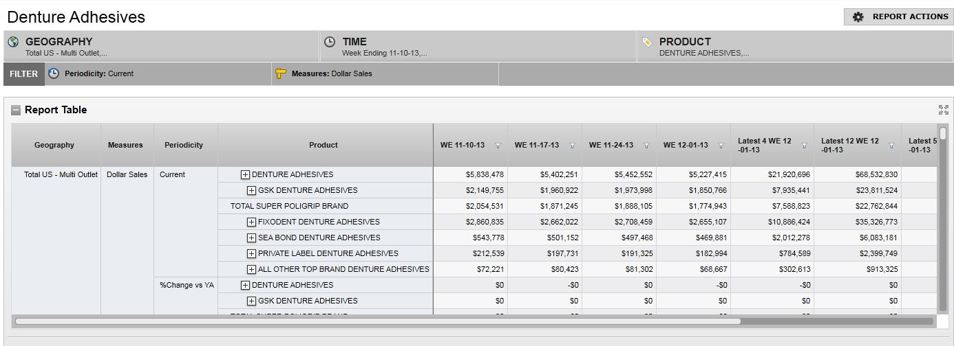Click the horizontal scrollbar of the table

click(x=377, y=321)
